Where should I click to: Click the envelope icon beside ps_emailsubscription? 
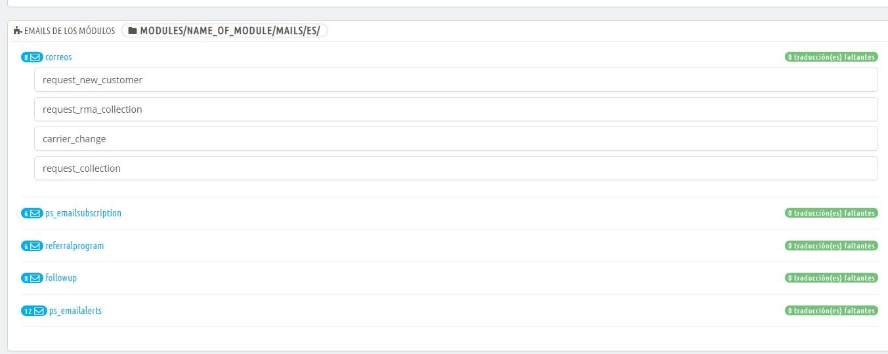click(36, 213)
